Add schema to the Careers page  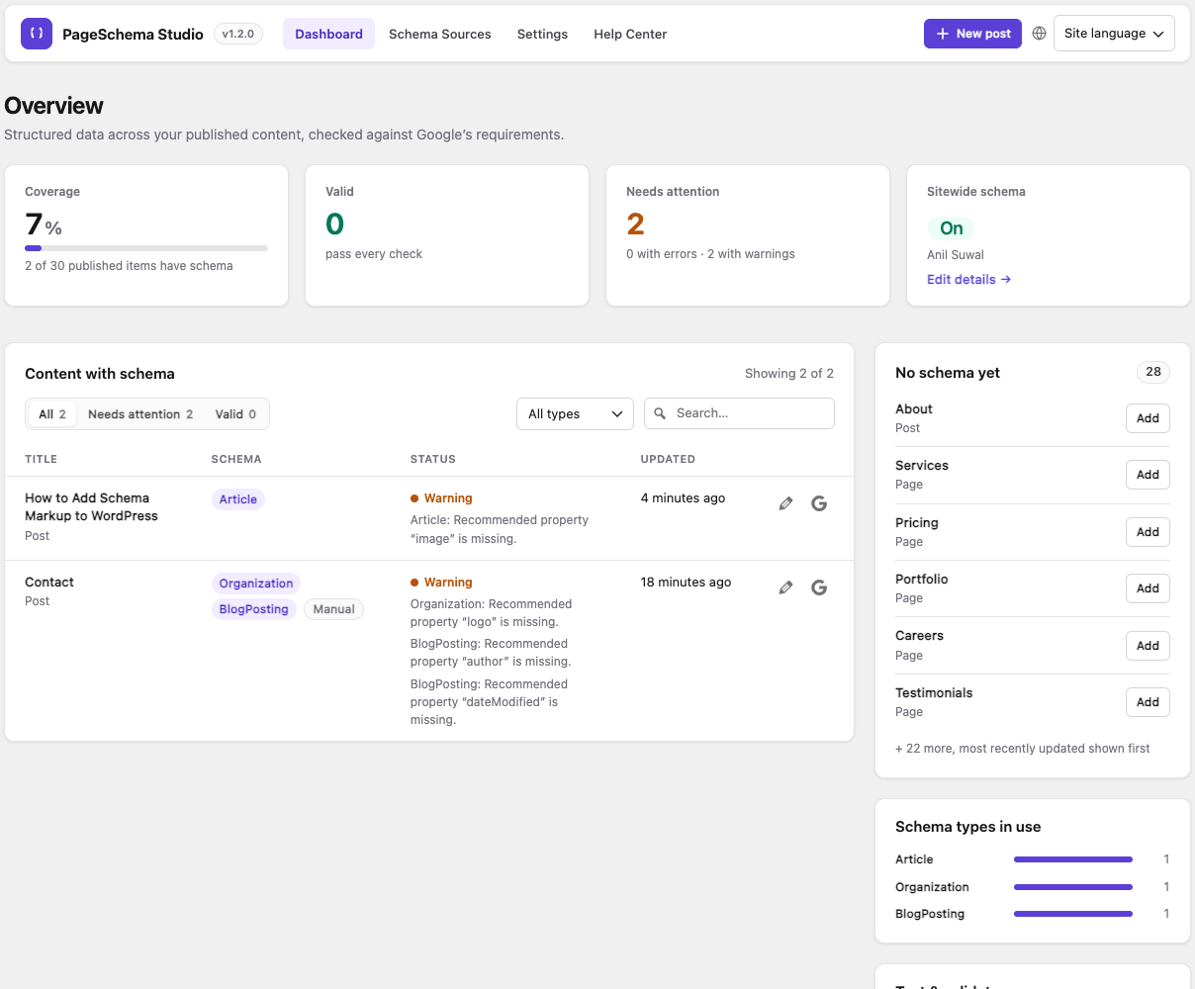tap(1148, 646)
